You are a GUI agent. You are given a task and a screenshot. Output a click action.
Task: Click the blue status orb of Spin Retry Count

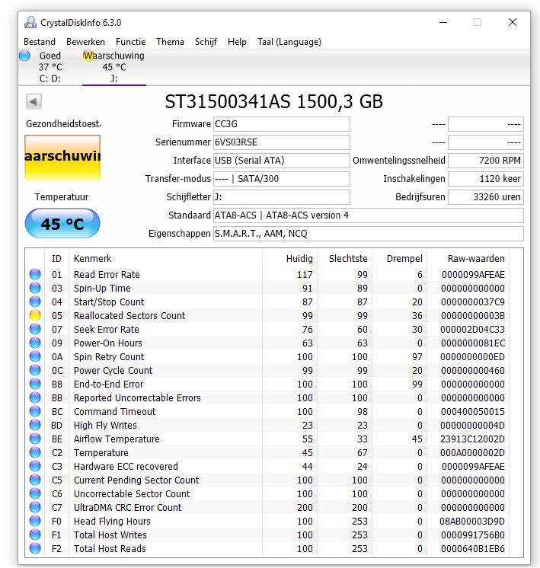(35, 356)
